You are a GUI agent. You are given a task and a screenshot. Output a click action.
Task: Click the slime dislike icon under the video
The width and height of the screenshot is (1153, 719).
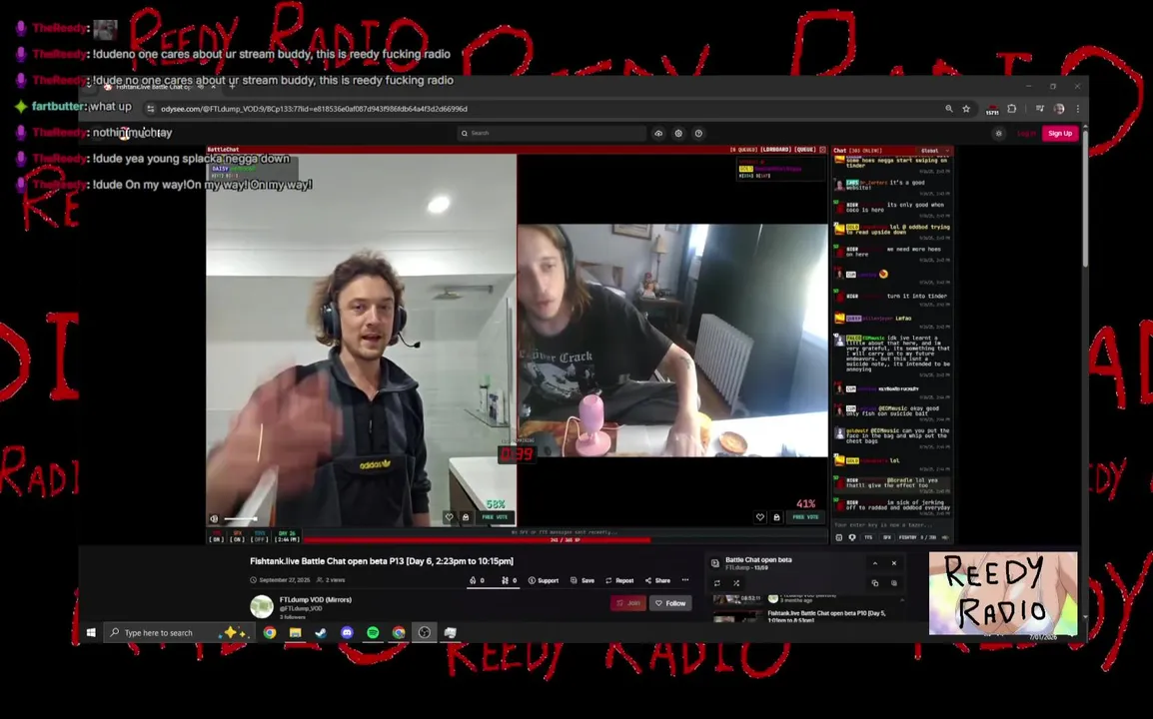506,580
